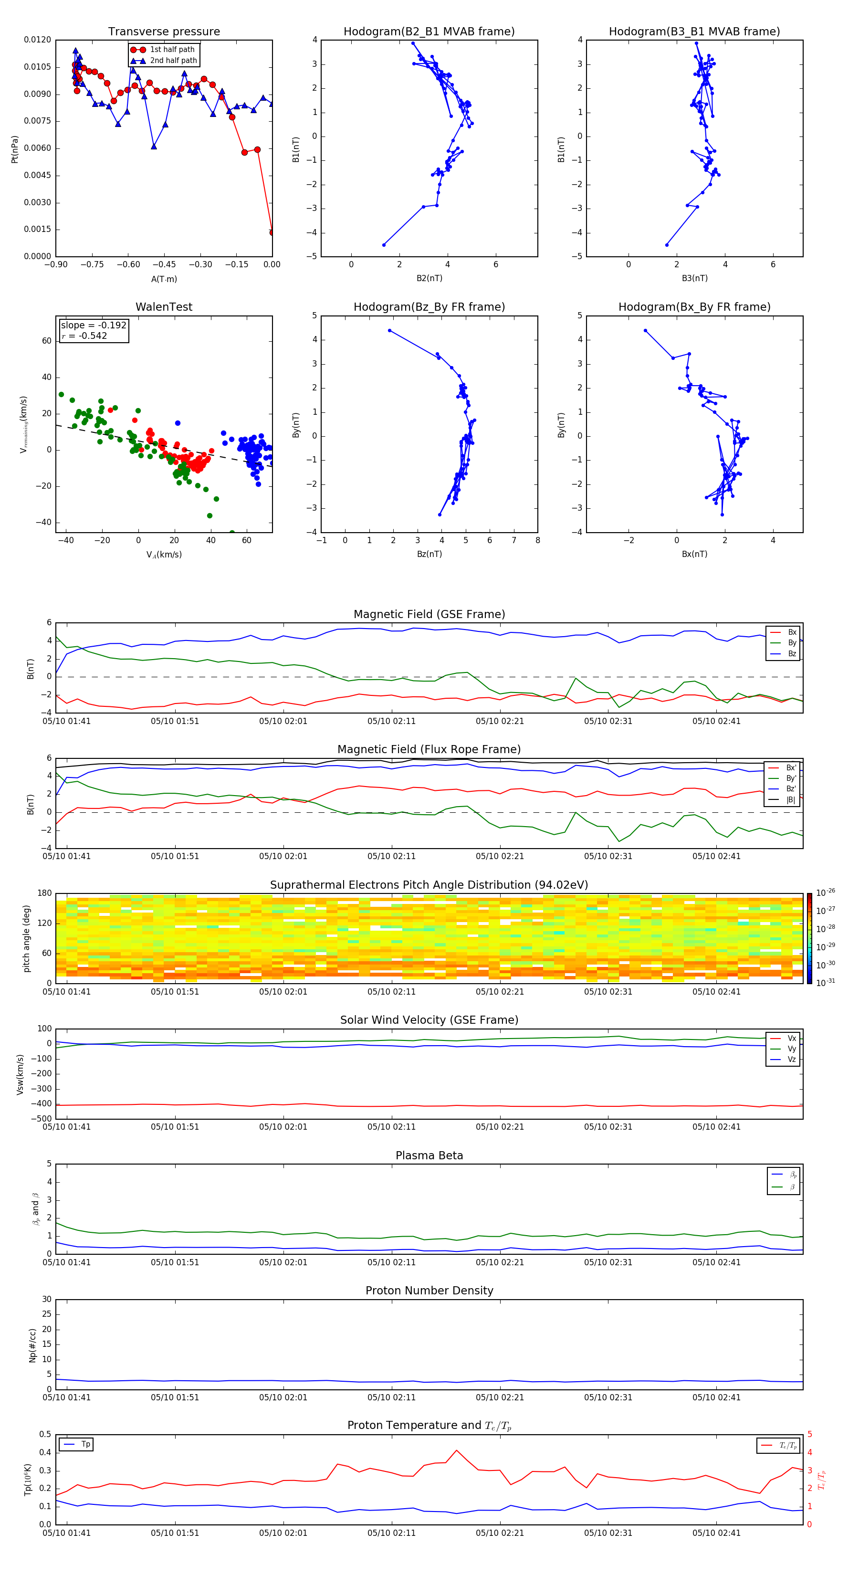This screenshot has width=859, height=1575.
Task: Select the Bz' entry in the Flux Rope legend
Action: [x=782, y=789]
